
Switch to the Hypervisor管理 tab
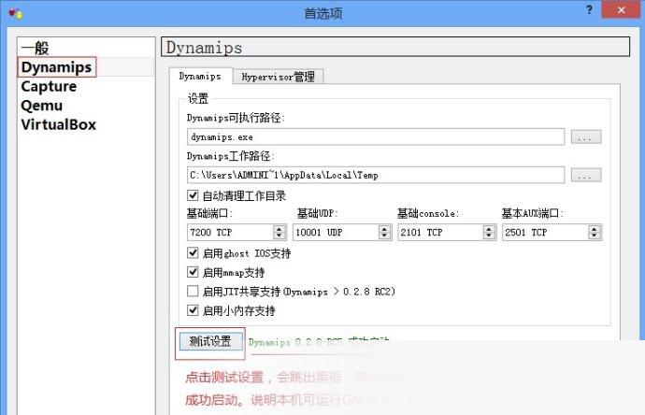click(278, 77)
